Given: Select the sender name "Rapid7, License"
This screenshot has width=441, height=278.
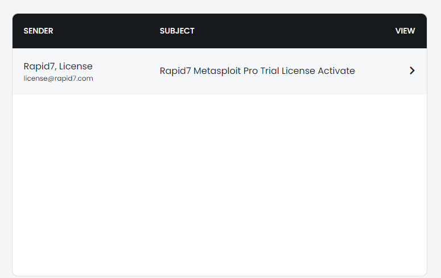Looking at the screenshot, I should [x=58, y=67].
